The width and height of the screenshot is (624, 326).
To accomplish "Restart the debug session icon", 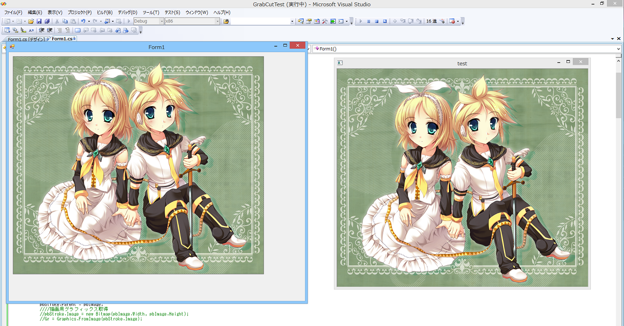I will pyautogui.click(x=385, y=21).
